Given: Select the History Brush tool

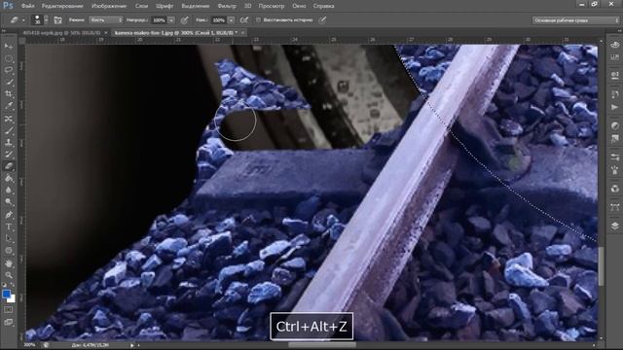Looking at the screenshot, I should 9,155.
